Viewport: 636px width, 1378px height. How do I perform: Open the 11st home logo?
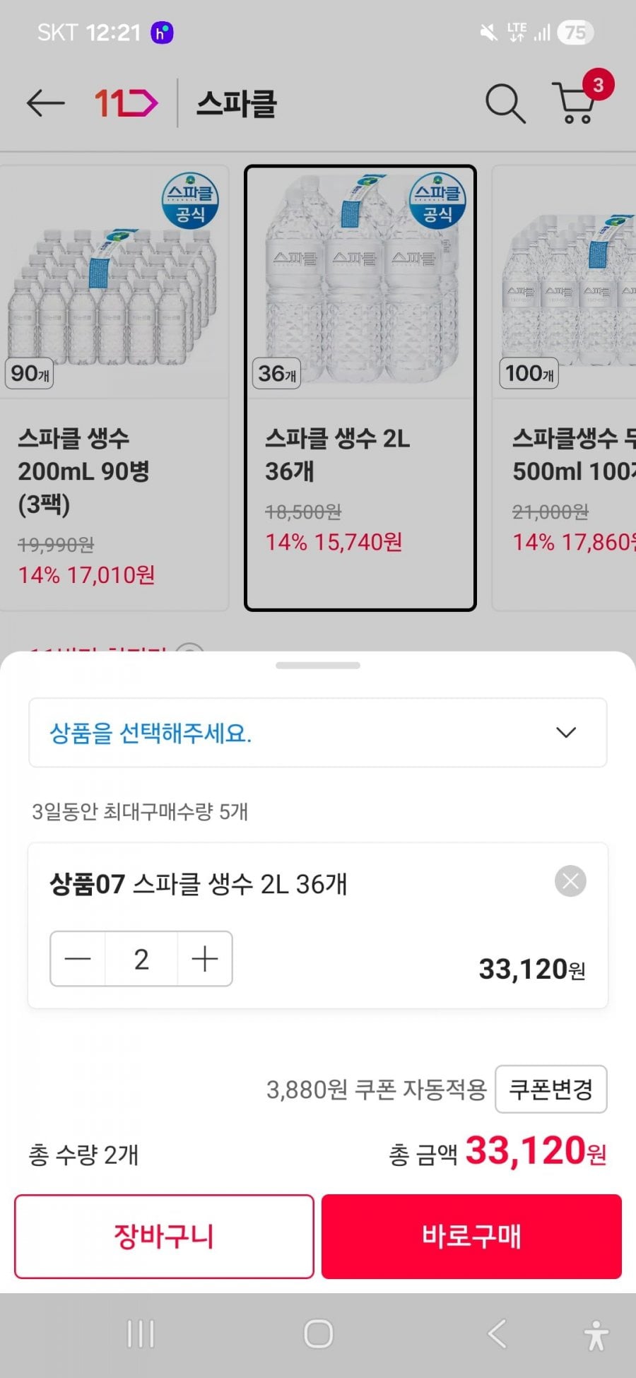pos(126,104)
